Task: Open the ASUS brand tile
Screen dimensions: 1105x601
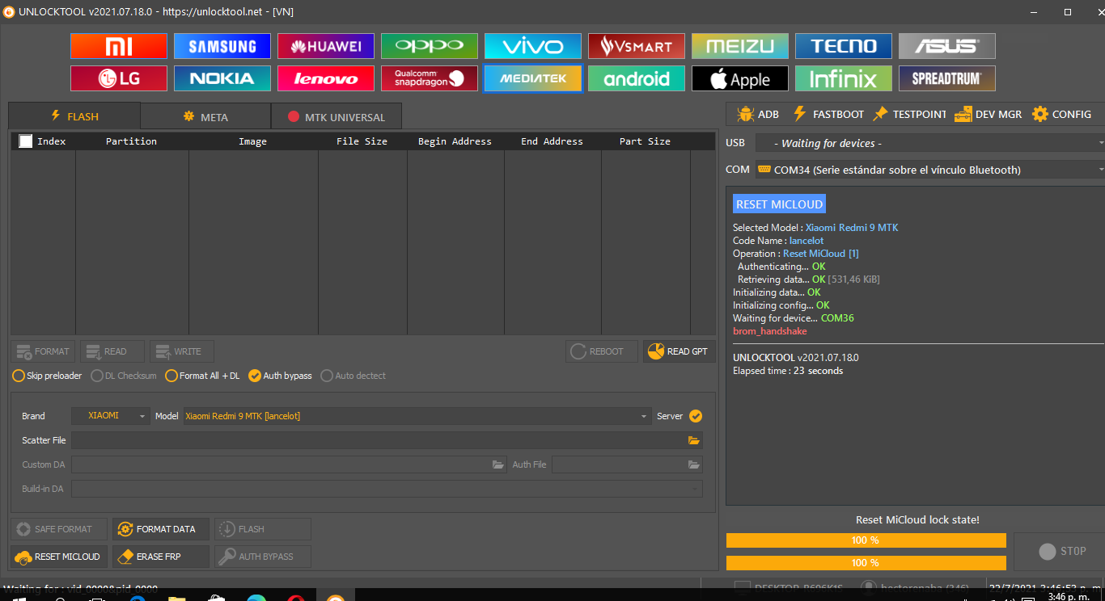Action: pos(947,46)
